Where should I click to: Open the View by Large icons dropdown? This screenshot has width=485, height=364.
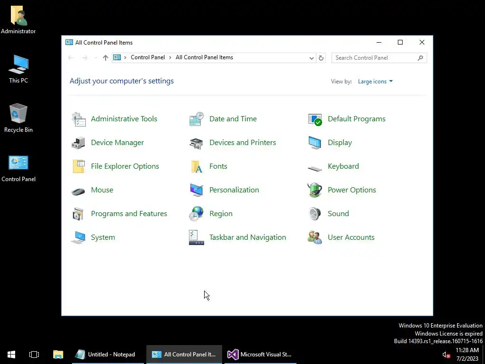375,82
